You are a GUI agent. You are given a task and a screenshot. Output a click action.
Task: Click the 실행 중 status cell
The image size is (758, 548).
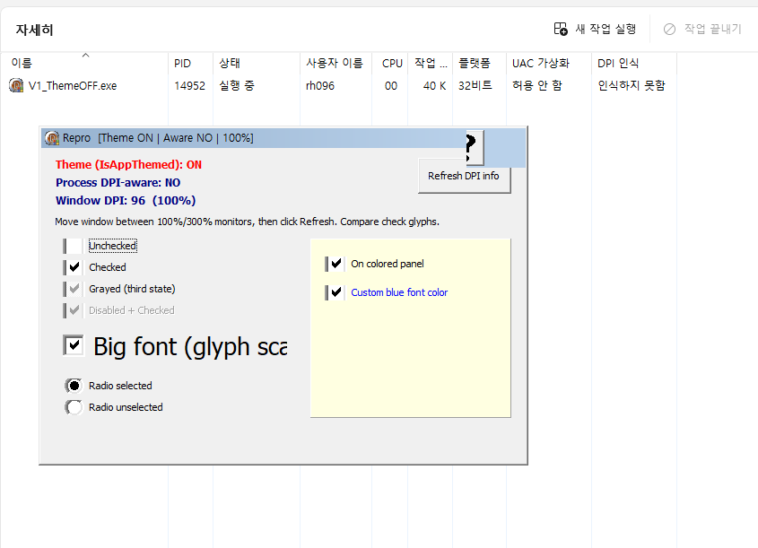(237, 86)
